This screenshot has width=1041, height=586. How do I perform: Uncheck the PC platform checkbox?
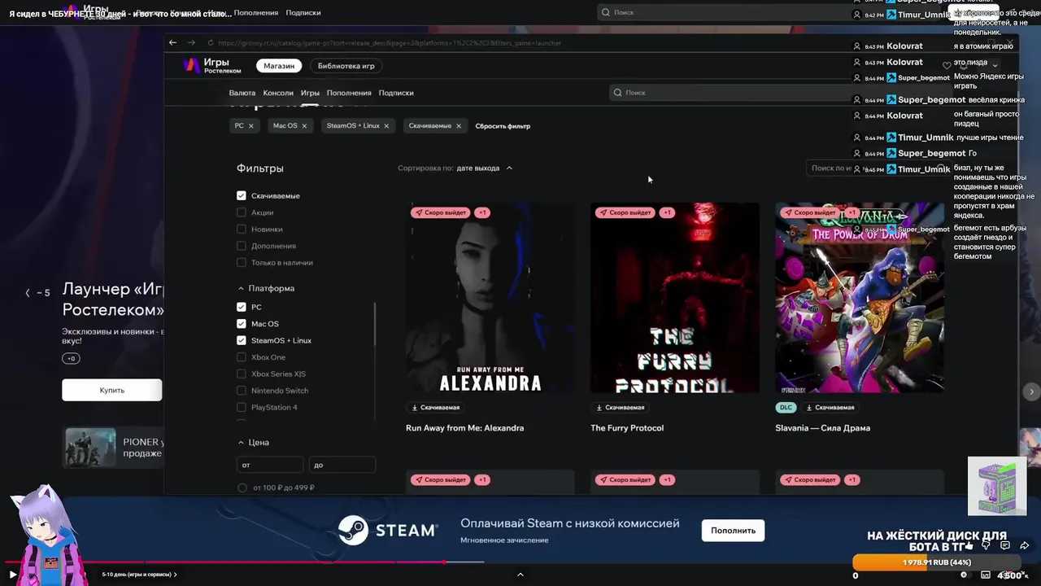(242, 307)
